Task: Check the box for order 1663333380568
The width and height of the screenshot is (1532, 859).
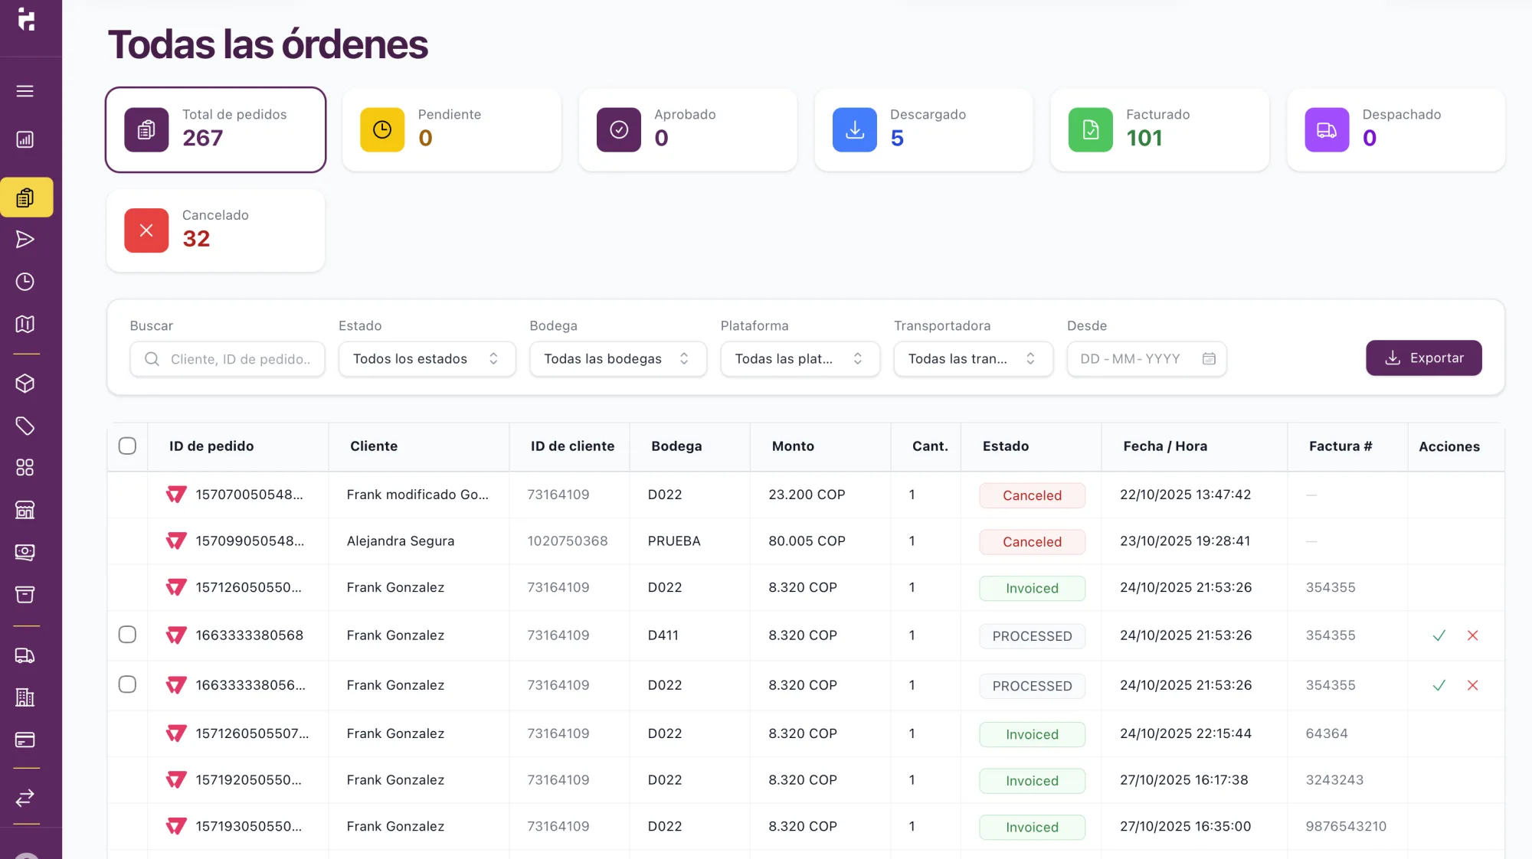Action: 127,635
